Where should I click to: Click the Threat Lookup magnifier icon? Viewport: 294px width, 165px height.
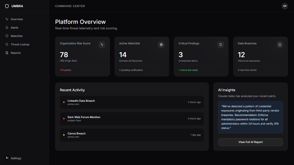(7, 44)
